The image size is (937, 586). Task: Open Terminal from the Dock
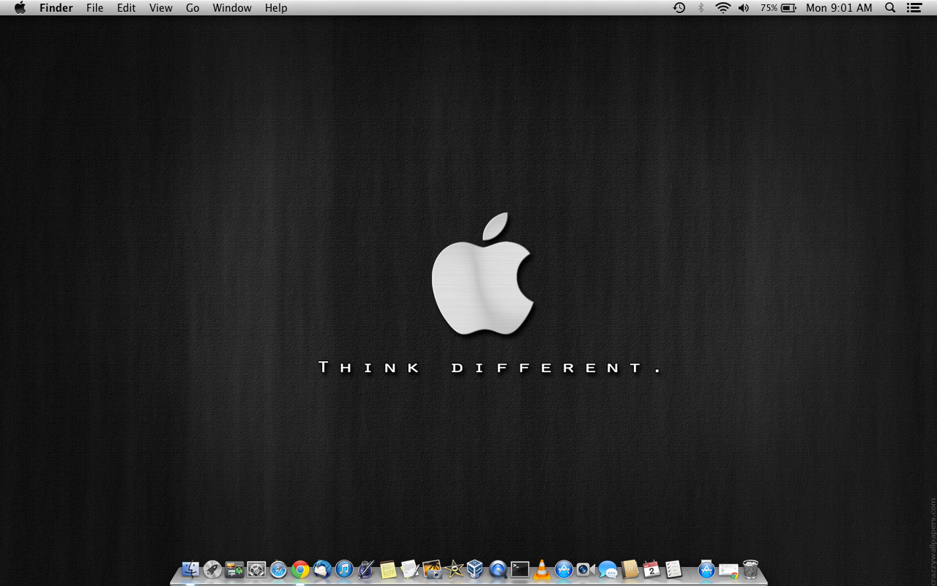[520, 569]
